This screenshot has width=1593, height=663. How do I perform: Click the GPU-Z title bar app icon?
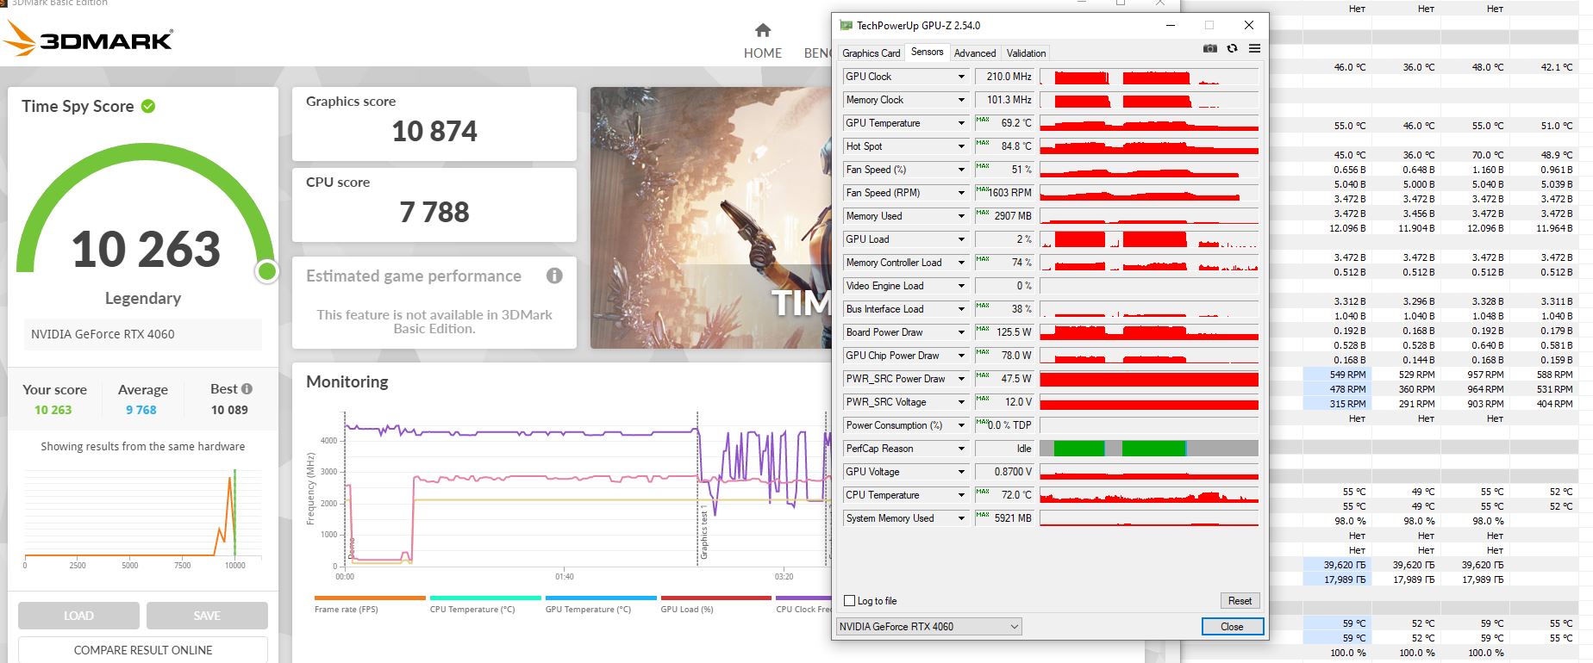(x=846, y=26)
